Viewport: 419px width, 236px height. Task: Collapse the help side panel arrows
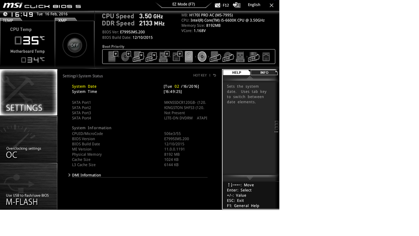(276, 132)
